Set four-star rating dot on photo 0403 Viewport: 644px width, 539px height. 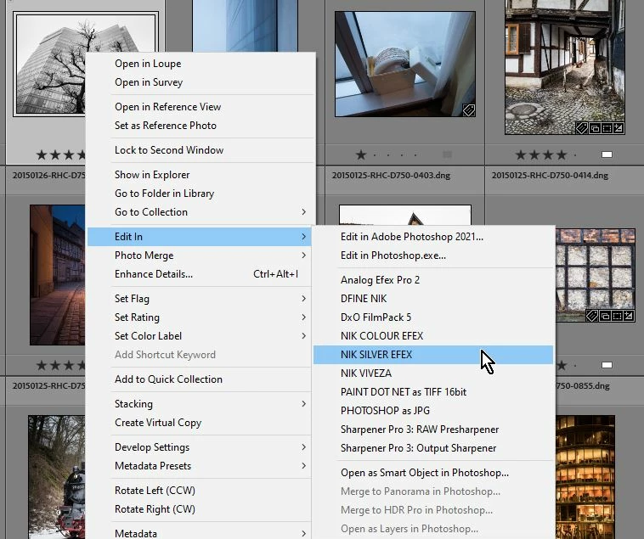[402, 155]
